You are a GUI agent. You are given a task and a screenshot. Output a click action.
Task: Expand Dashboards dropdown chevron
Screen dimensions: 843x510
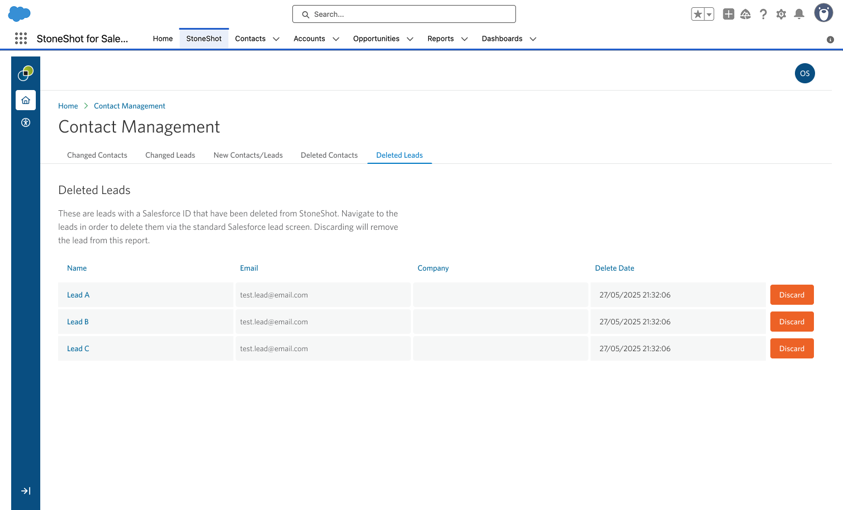coord(533,39)
